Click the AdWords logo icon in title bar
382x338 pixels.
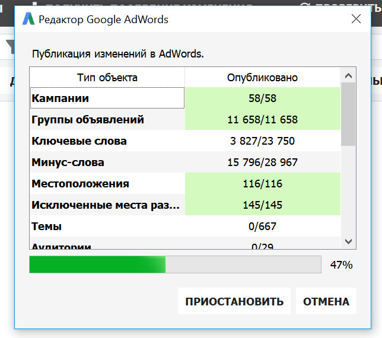[x=28, y=19]
